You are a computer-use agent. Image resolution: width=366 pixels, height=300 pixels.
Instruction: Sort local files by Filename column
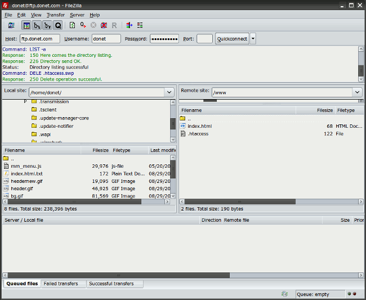[42, 150]
